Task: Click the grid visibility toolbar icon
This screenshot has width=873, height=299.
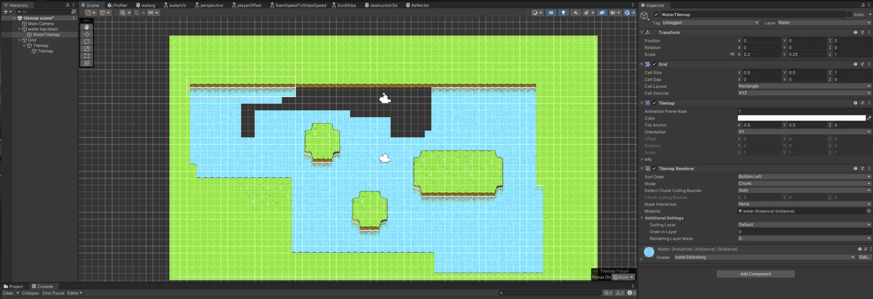Action: [124, 13]
